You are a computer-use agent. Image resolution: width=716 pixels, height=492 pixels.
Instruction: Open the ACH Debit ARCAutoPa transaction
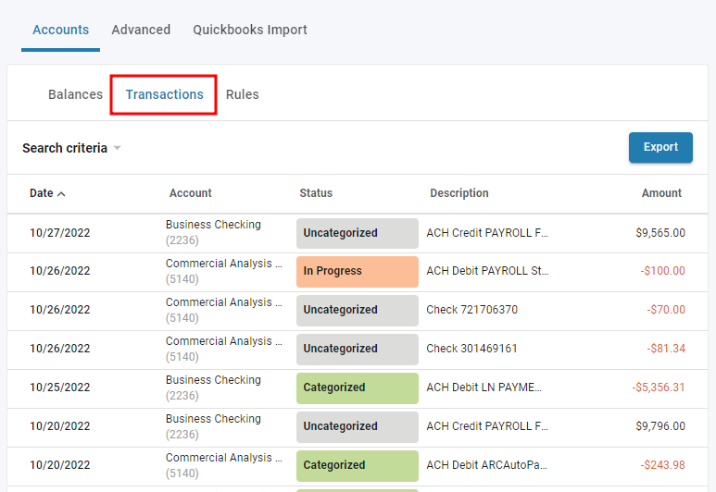click(x=486, y=465)
